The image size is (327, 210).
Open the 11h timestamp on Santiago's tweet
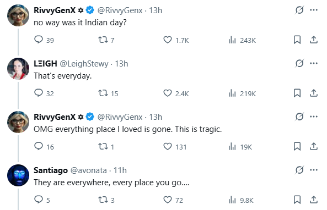120,170
